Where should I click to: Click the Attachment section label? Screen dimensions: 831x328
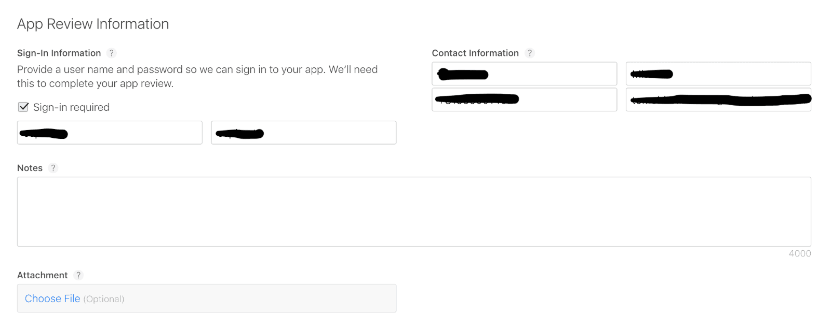point(43,275)
